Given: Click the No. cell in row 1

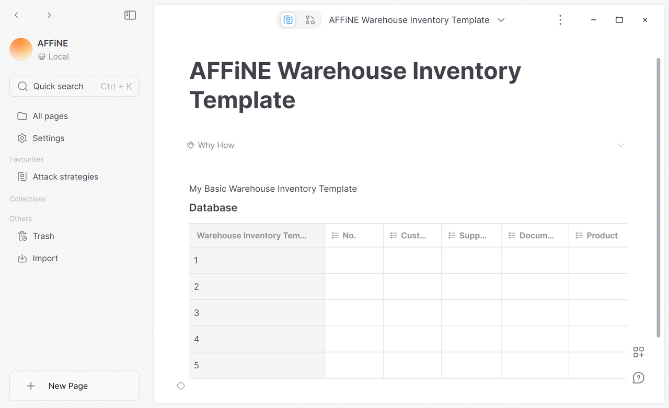Looking at the screenshot, I should pos(354,260).
